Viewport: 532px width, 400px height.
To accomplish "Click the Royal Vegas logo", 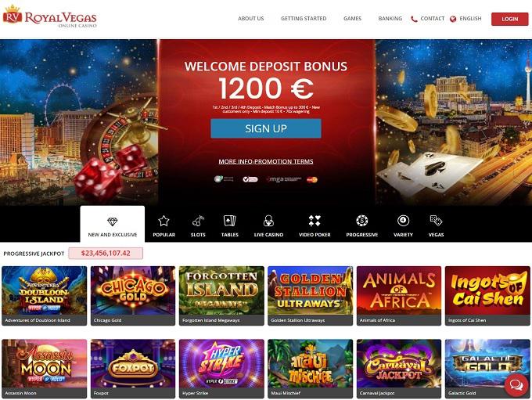I will pos(50,16).
